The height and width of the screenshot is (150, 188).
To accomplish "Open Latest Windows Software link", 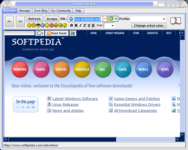I will (x=75, y=99).
